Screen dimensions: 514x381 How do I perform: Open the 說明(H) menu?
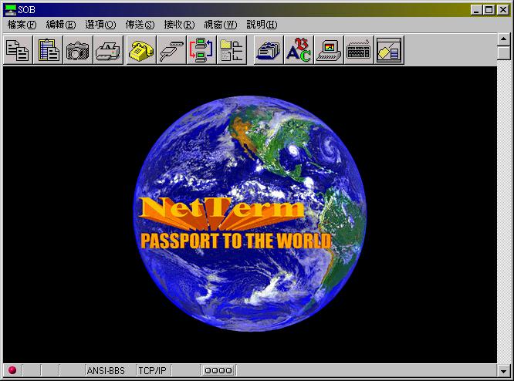click(262, 25)
